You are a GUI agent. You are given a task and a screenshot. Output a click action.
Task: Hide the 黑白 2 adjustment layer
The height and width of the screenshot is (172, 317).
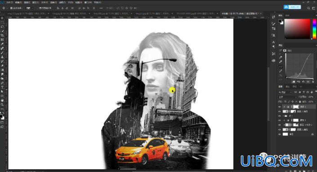(280, 120)
